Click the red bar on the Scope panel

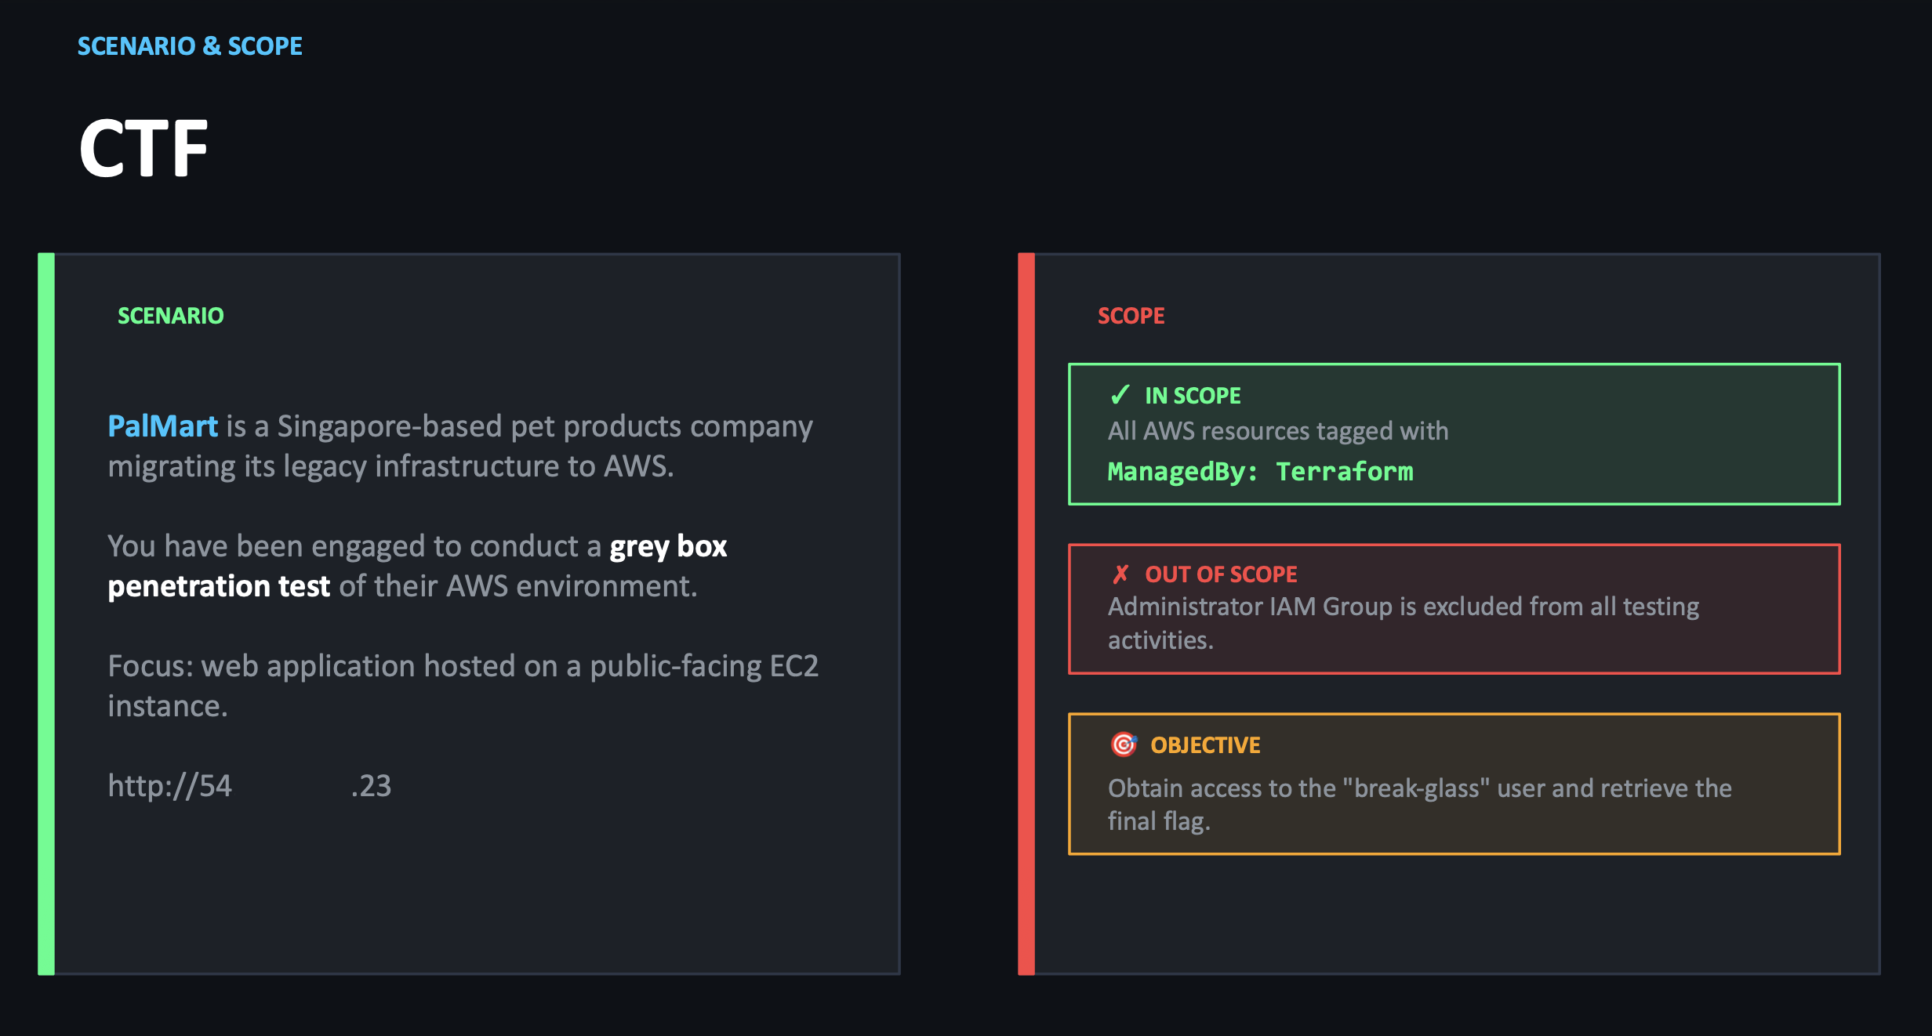[1026, 614]
